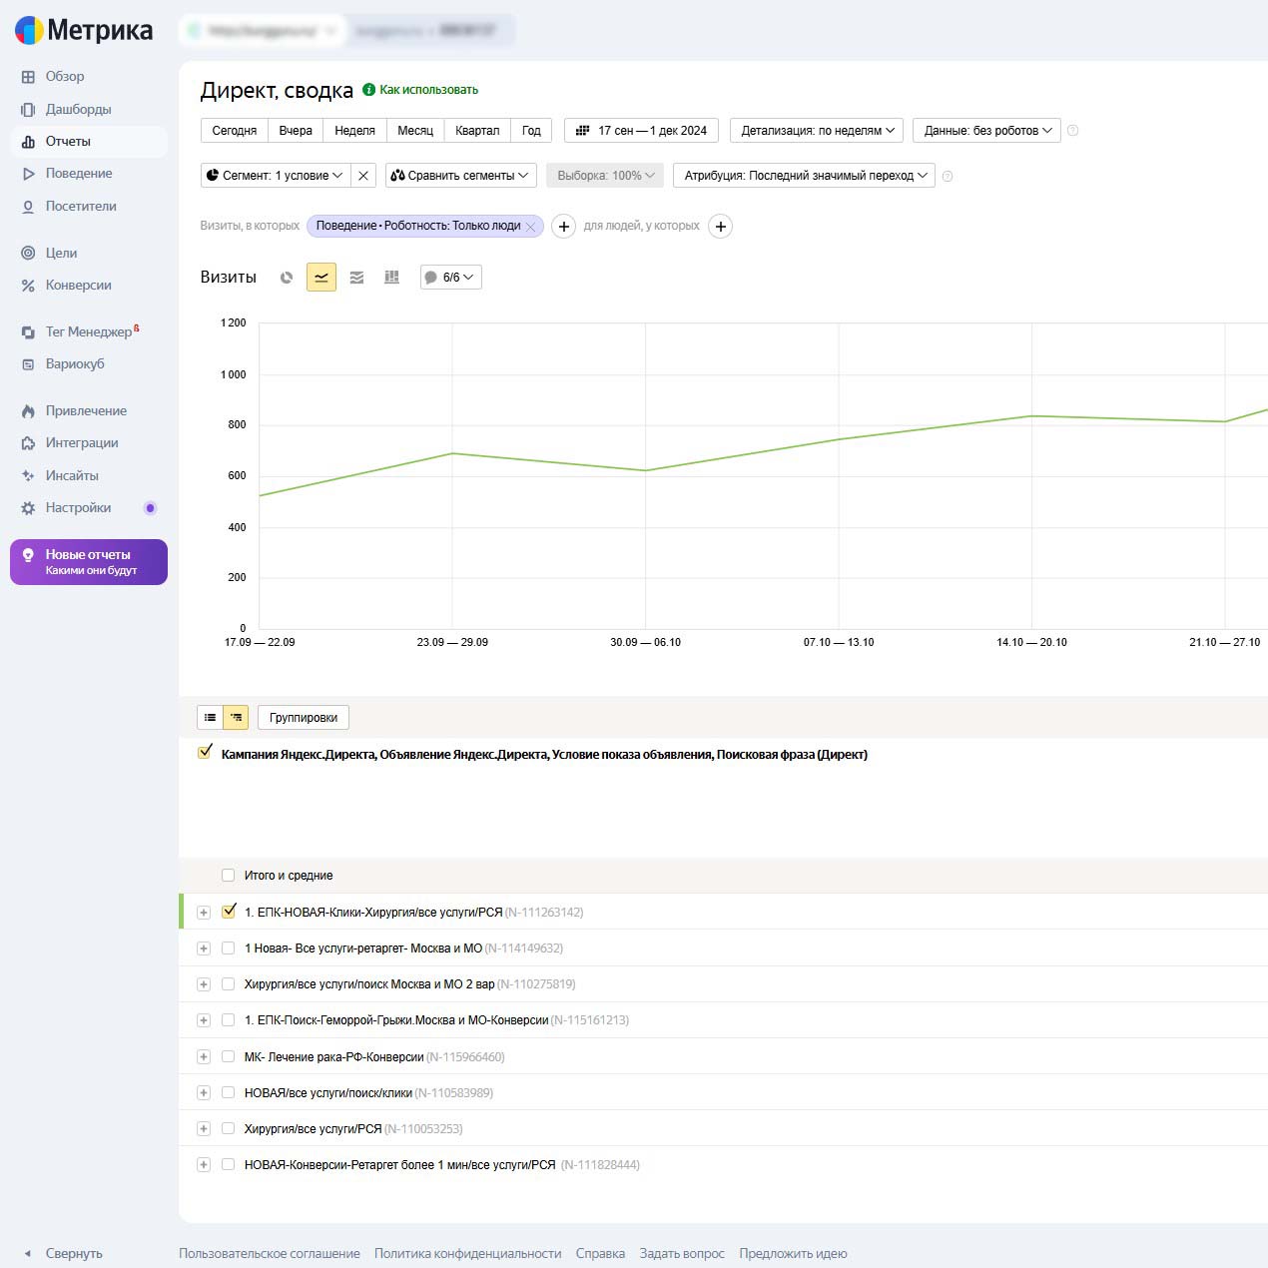This screenshot has width=1268, height=1268.
Task: Add a visit condition with plus button
Action: click(563, 227)
